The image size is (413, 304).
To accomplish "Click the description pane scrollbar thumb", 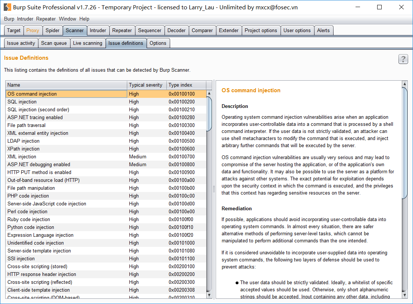I will point(404,143).
